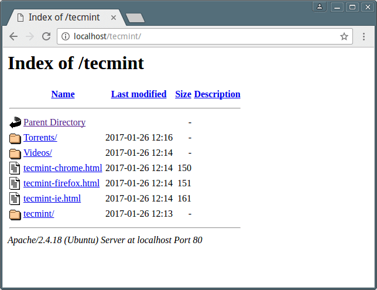377x290 pixels.
Task: Sort the listing by Size
Action: 183,94
